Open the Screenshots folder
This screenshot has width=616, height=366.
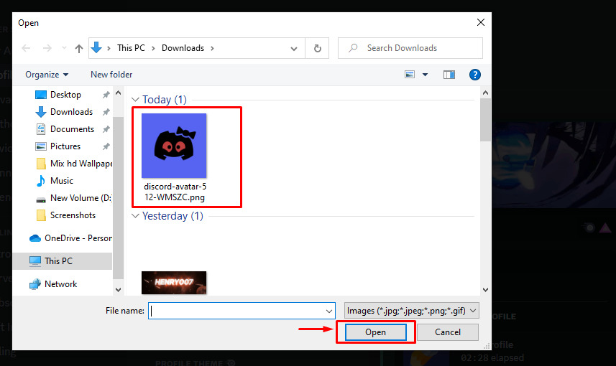tap(73, 215)
